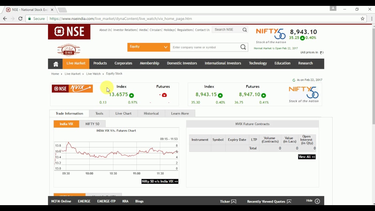375x211 pixels.
Task: Click the Search NSE input field
Action: pos(227,30)
